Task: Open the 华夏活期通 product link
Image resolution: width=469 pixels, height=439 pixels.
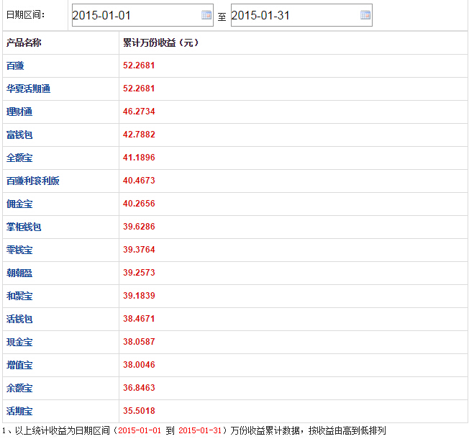Action: pyautogui.click(x=29, y=89)
